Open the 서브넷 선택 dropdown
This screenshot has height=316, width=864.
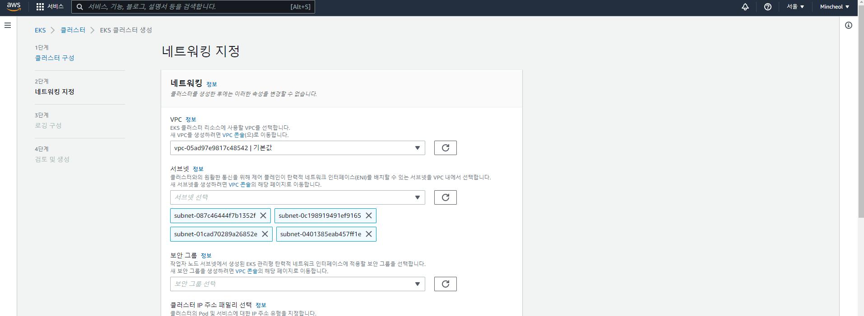(297, 197)
